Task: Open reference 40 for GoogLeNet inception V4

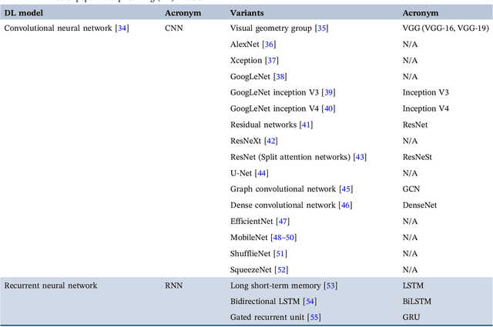Action: (x=328, y=108)
